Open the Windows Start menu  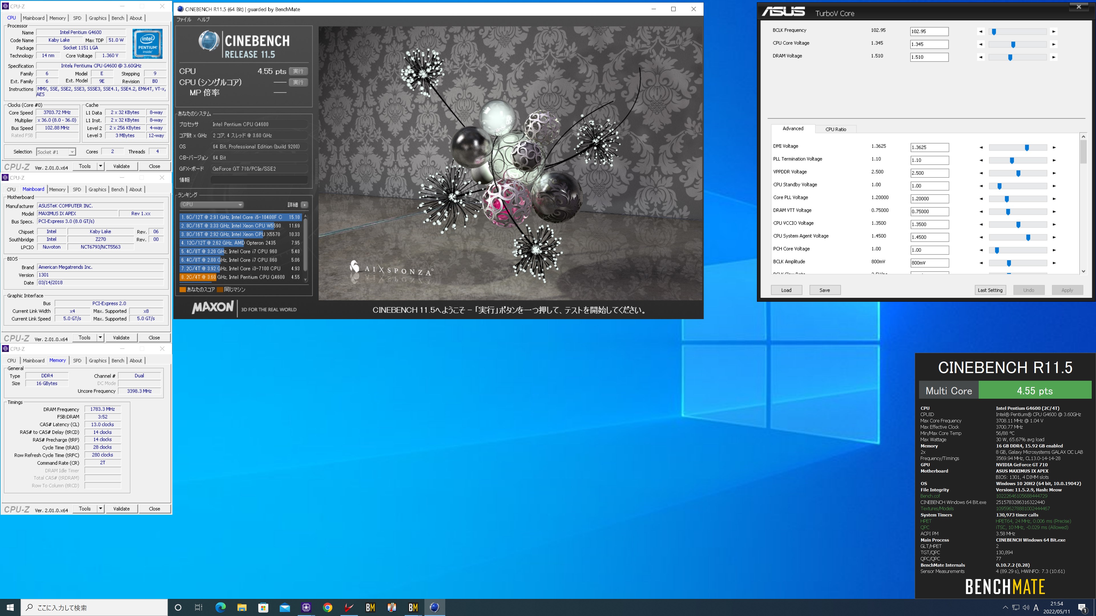coord(10,607)
